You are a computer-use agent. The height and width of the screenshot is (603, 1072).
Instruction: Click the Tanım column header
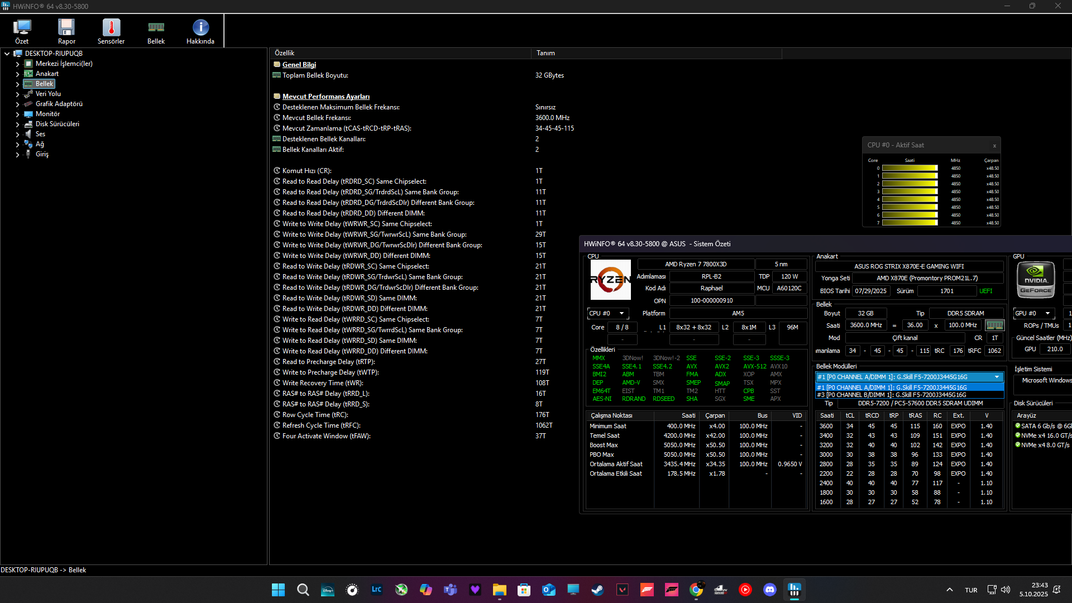click(x=657, y=53)
